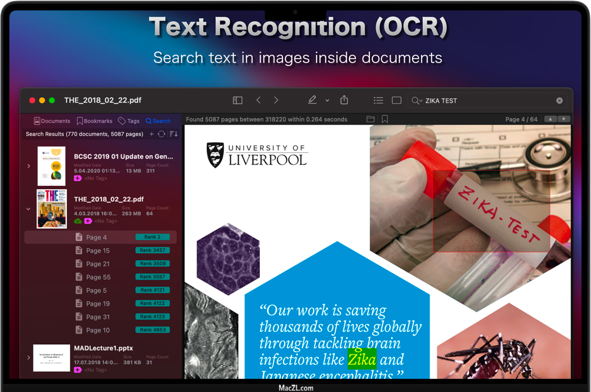Jump to next match with down arrow
The width and height of the screenshot is (591, 392).
point(564,119)
